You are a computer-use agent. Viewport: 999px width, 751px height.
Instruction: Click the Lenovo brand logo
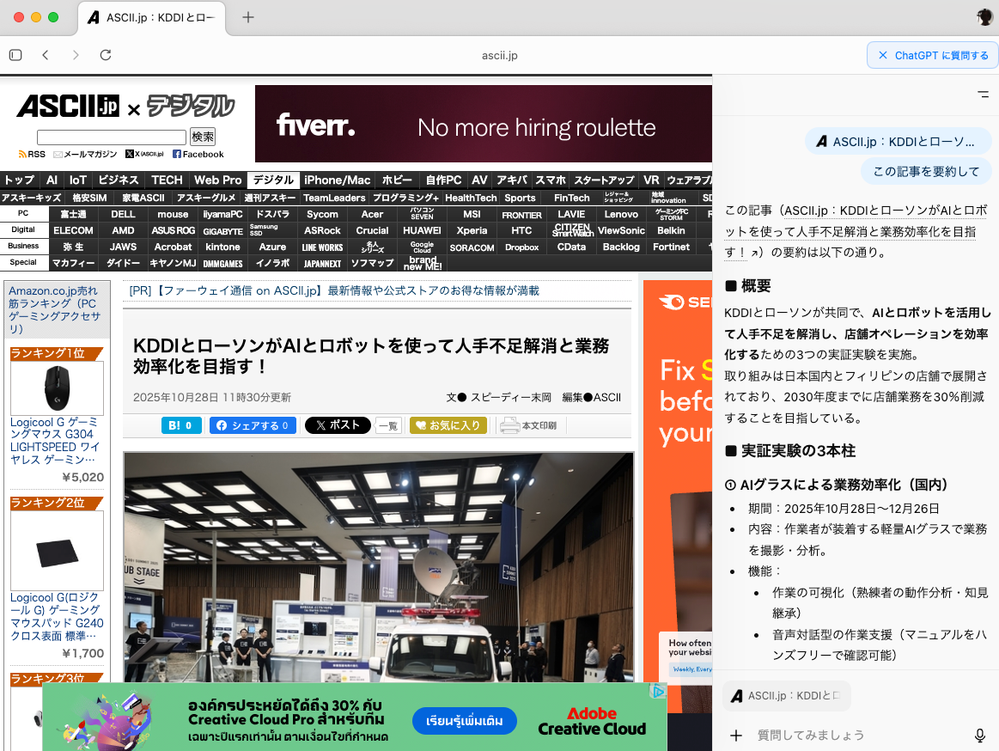tap(621, 214)
